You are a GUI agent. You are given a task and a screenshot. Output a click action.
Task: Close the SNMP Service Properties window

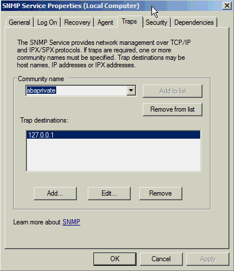[227, 6]
